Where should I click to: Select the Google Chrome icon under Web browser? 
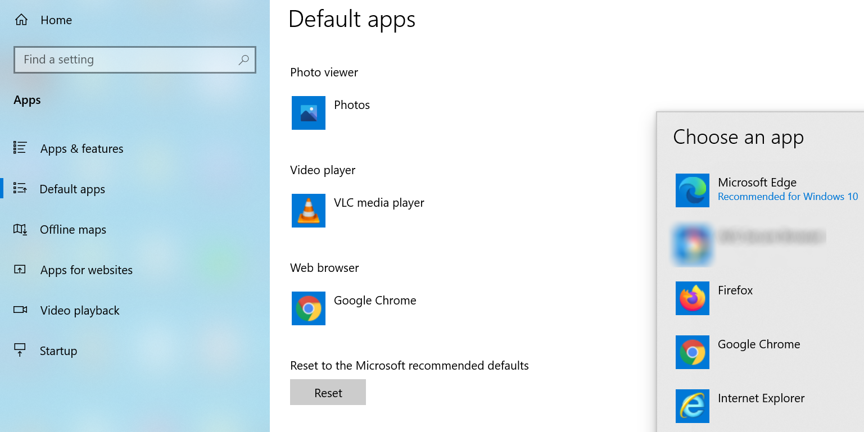[308, 308]
